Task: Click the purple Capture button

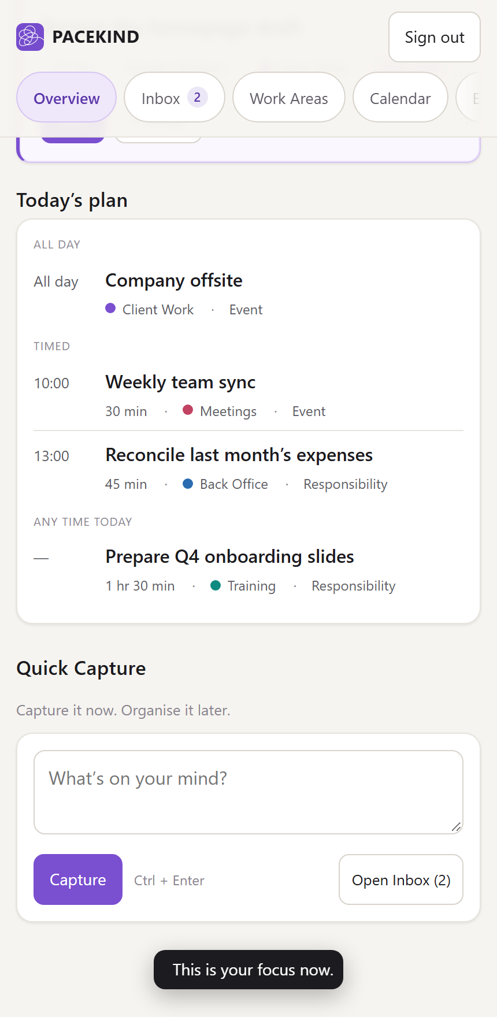Action: 78,879
